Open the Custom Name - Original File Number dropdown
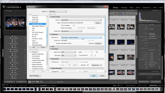Viewport: 165px width, 93px height. pos(81,37)
